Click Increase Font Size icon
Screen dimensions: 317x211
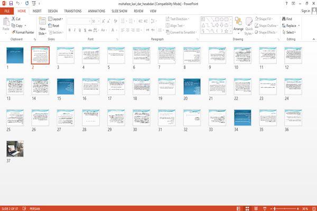tap(104, 21)
